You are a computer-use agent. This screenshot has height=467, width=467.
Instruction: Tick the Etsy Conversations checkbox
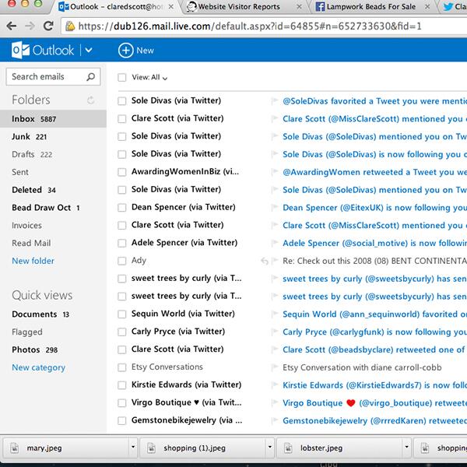point(122,367)
